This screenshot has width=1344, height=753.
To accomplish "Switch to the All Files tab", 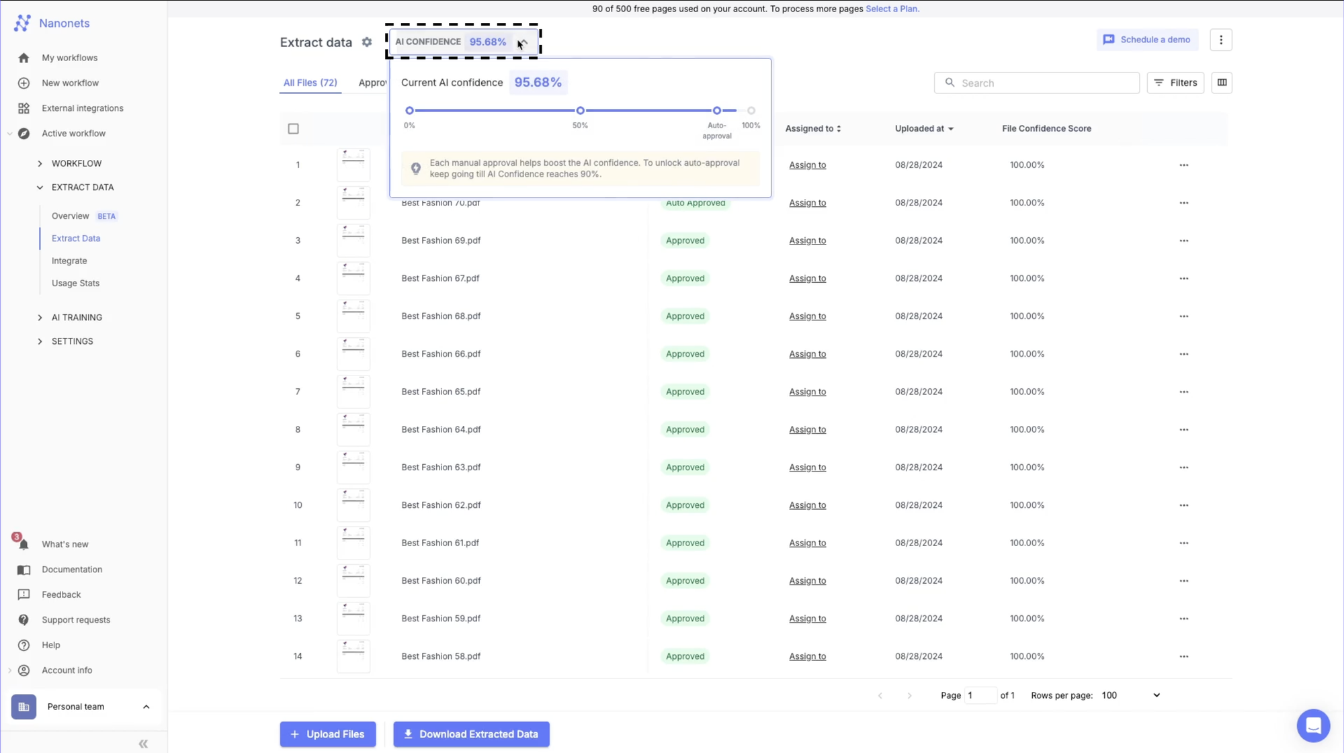I will [310, 83].
